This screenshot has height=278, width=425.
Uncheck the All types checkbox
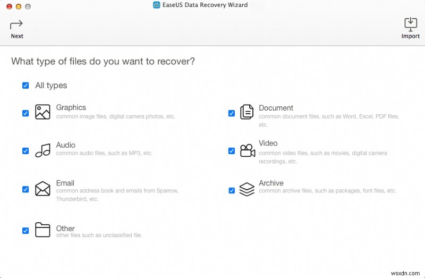[25, 86]
